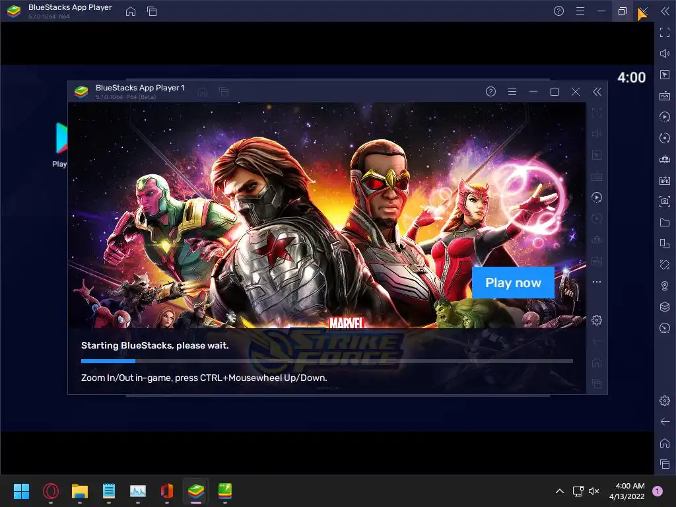Open settings gear in main BlueStacks sidebar
Viewport: 676px width, 507px height.
click(664, 401)
